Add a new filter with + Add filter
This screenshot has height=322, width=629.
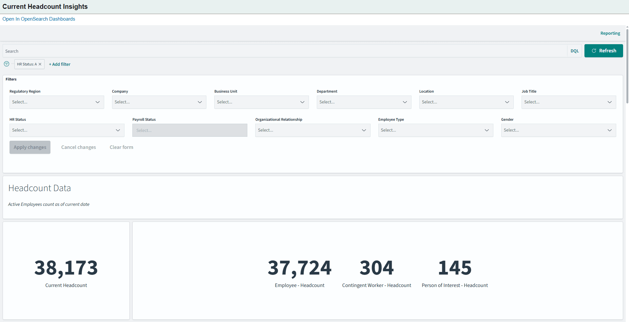pyautogui.click(x=59, y=64)
